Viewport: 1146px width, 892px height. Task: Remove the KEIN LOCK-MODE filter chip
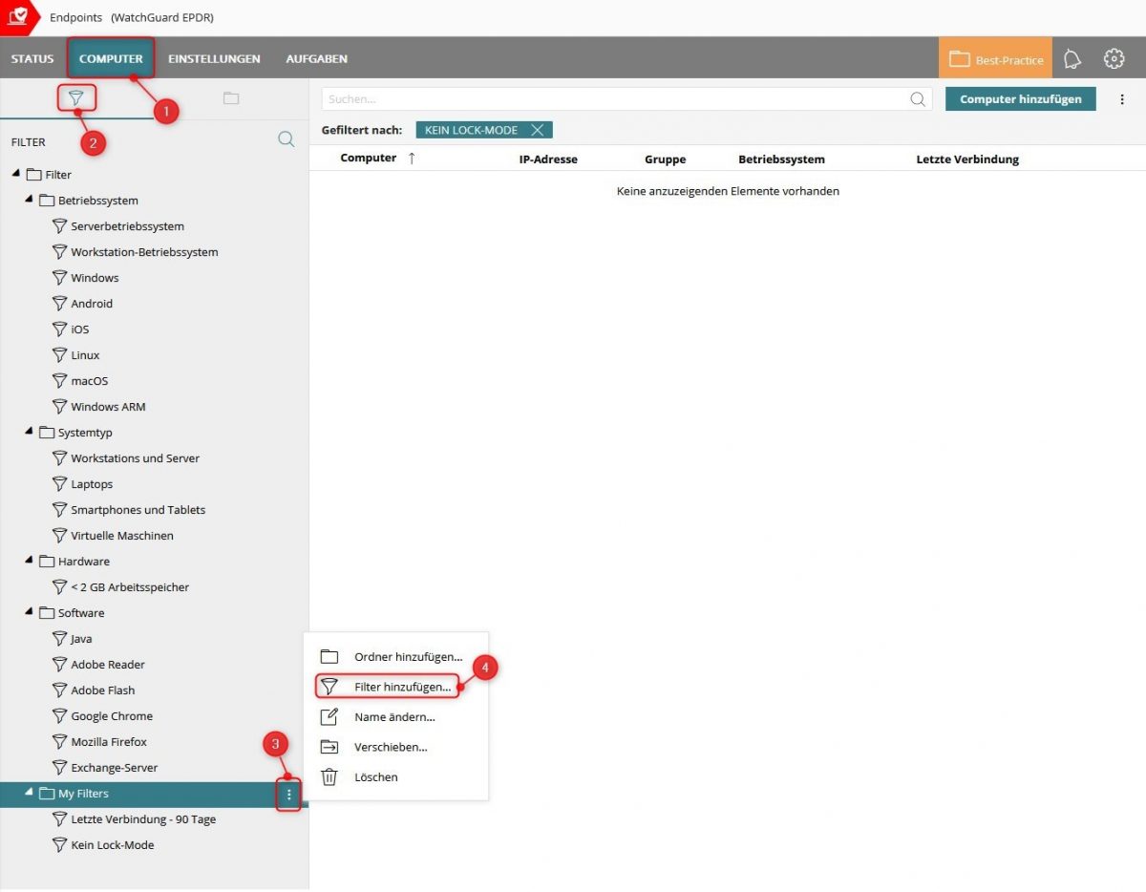click(536, 130)
